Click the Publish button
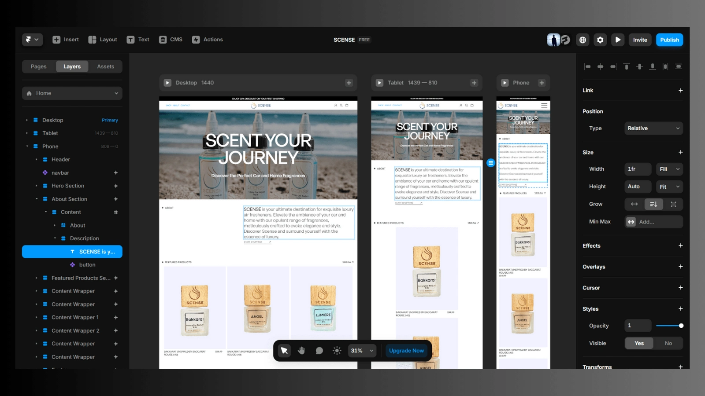 click(669, 40)
